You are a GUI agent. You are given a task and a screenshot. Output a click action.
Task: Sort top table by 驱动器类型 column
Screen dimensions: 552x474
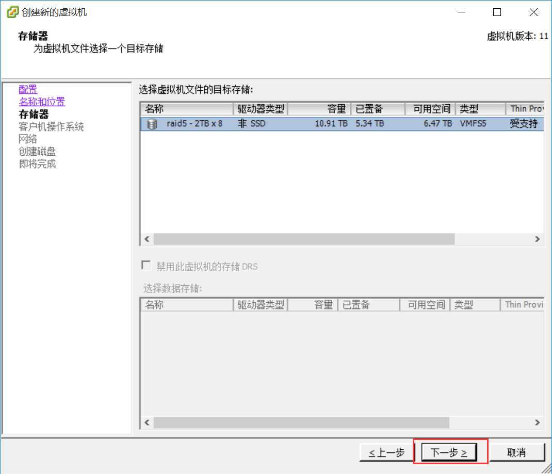[261, 109]
